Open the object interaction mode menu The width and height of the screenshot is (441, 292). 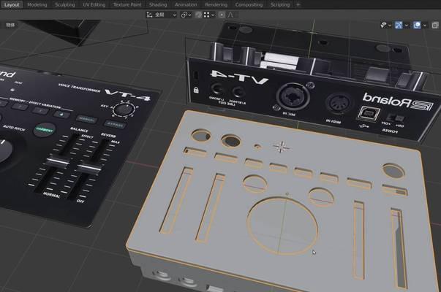(11, 25)
